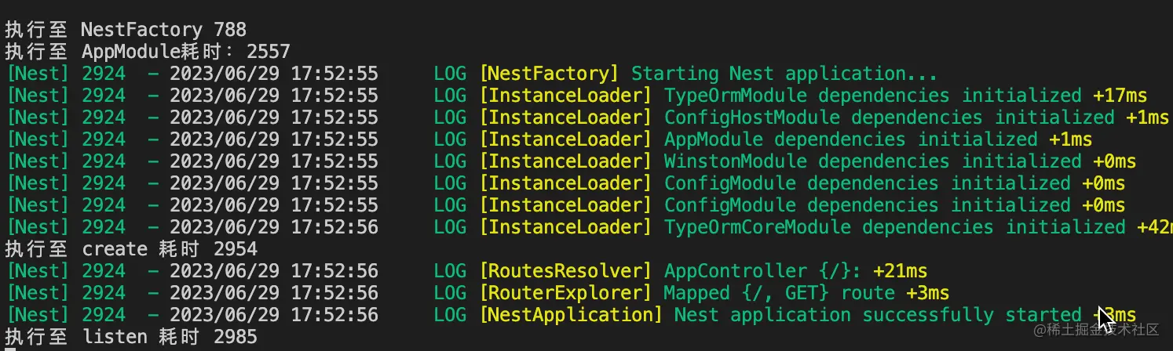
Task: Click the AppModule耗时: 2557 line
Action: point(148,52)
